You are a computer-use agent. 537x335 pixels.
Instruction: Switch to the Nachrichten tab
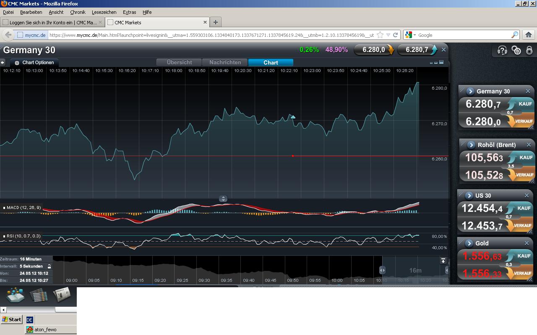(225, 62)
